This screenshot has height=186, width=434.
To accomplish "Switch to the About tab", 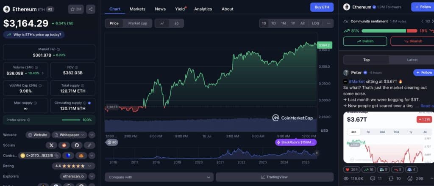I will click(x=228, y=9).
